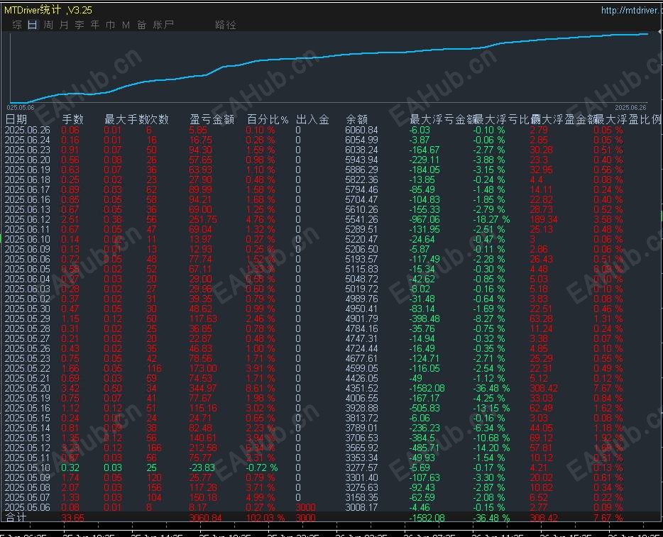Select the 2025.06.20 date row
This screenshot has height=537, width=663.
coord(28,160)
